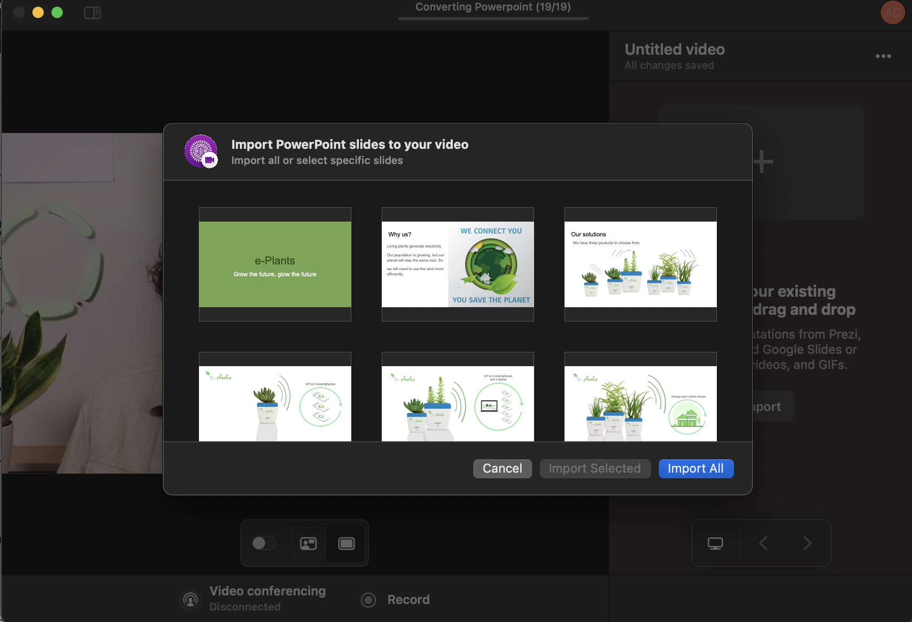
Task: Go to next slide arrow
Action: (x=807, y=543)
